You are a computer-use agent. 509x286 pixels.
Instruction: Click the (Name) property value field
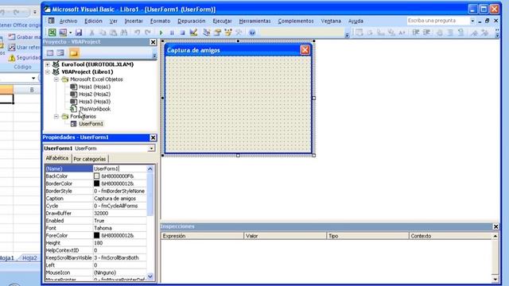(120, 168)
